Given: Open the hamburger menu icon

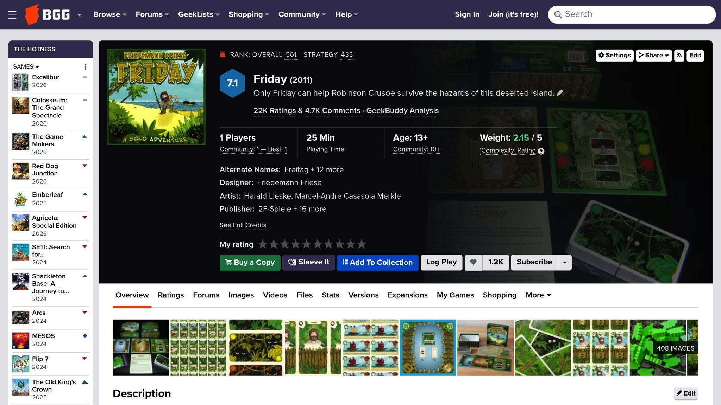Looking at the screenshot, I should tap(12, 15).
